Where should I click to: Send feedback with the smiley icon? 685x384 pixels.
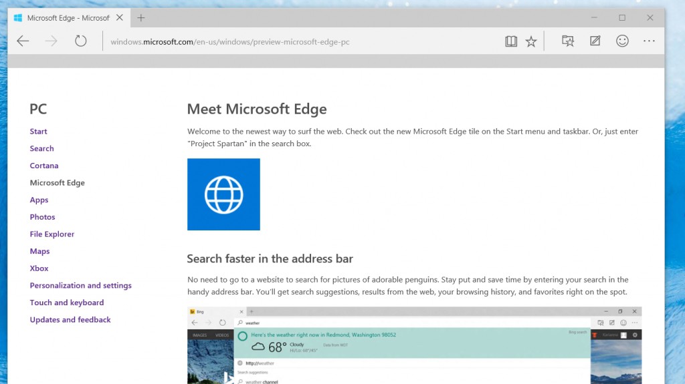[622, 41]
